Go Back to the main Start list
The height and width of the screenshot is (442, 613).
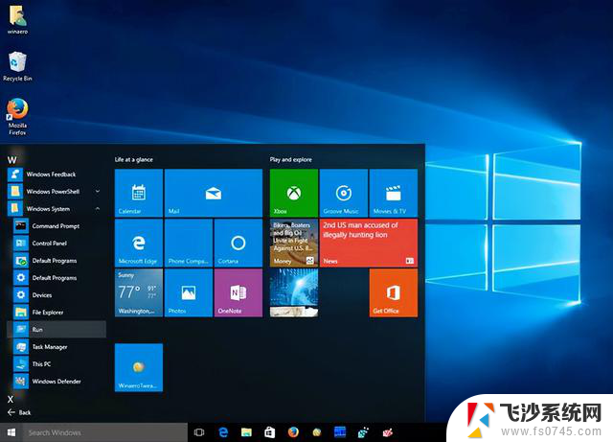click(19, 412)
